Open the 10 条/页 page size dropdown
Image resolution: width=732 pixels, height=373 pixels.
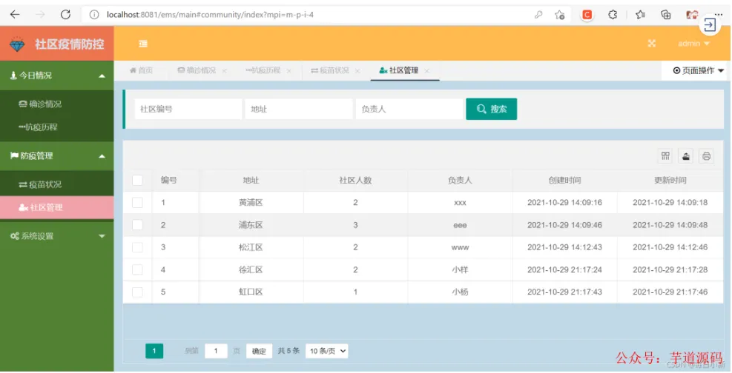[x=327, y=351]
